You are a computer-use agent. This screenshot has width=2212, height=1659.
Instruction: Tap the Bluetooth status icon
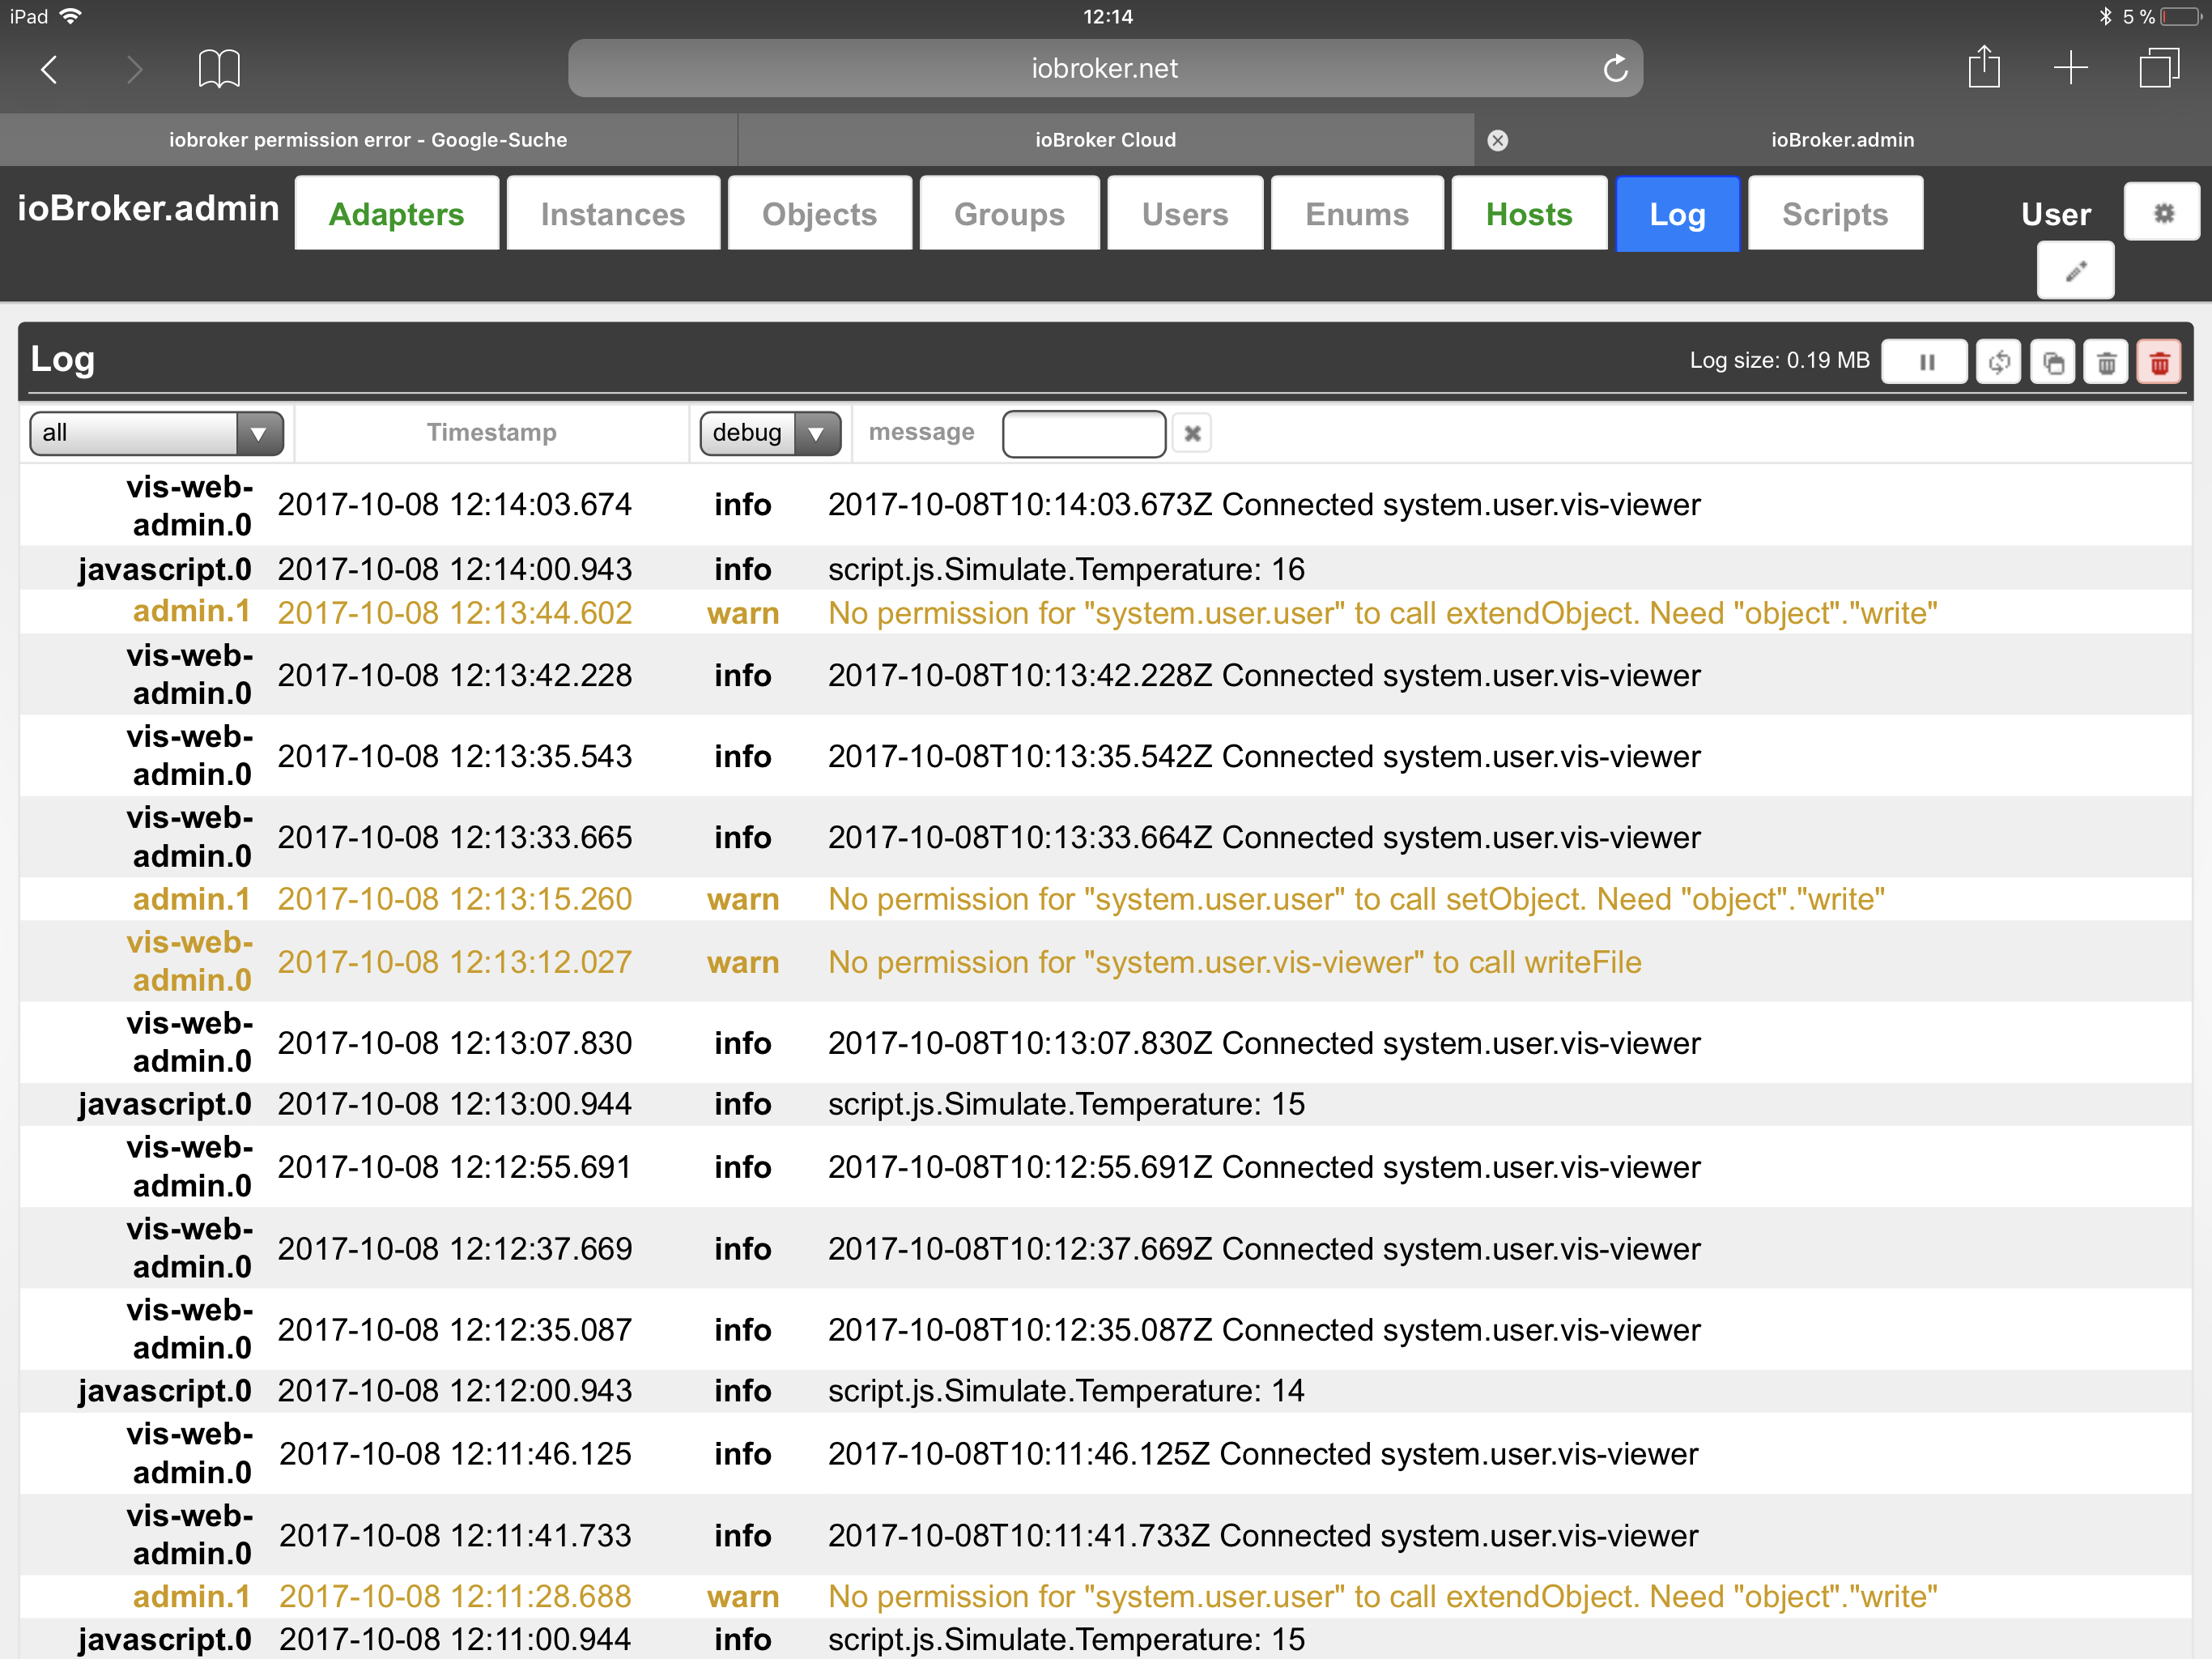[x=2104, y=16]
